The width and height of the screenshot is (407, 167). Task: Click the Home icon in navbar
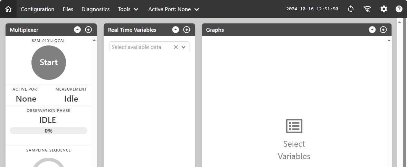8,9
